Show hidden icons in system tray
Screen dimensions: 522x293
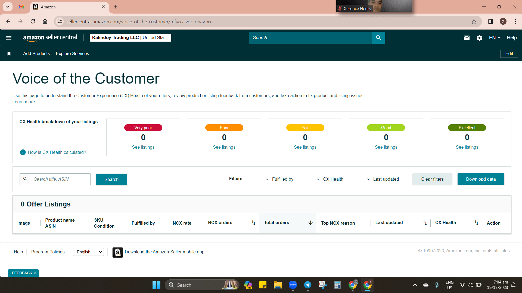coord(415,285)
